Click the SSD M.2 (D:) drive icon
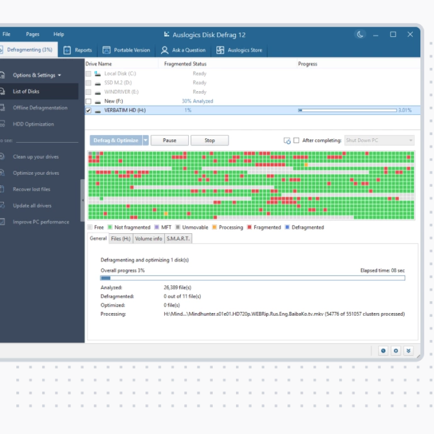This screenshot has width=434, height=434. point(98,83)
